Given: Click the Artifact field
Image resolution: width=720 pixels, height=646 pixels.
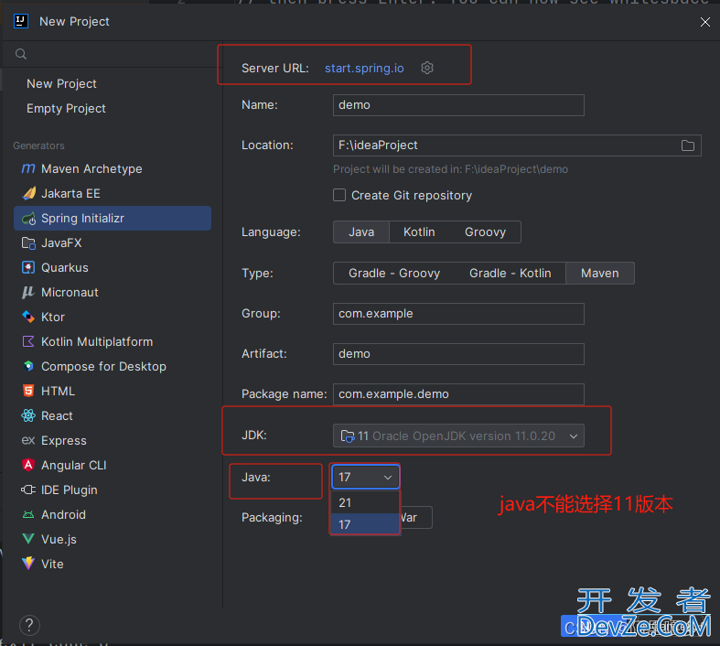Looking at the screenshot, I should pyautogui.click(x=458, y=354).
